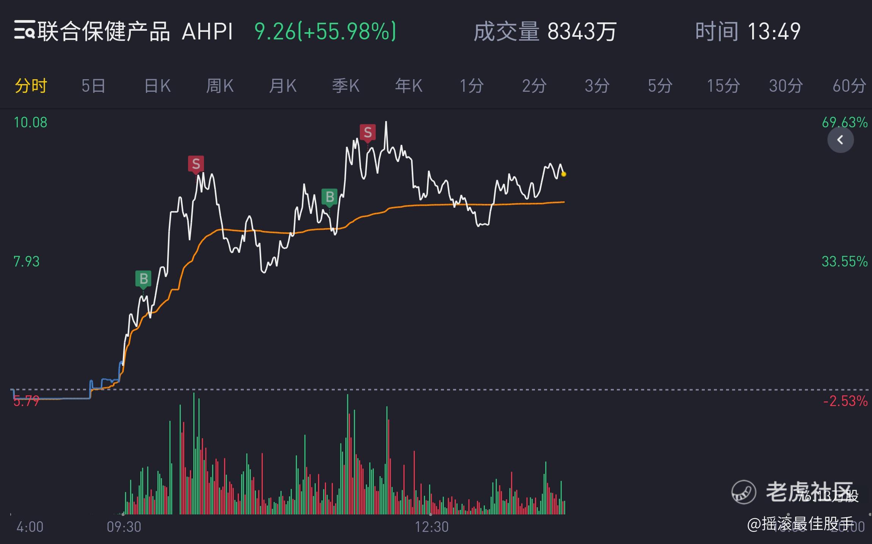This screenshot has height=544, width=872.
Task: Tap the 老虎社区 tiger logo watermark
Action: point(743,492)
